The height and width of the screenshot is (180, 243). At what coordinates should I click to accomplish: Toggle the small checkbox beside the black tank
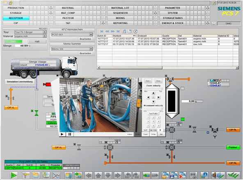pos(183,88)
